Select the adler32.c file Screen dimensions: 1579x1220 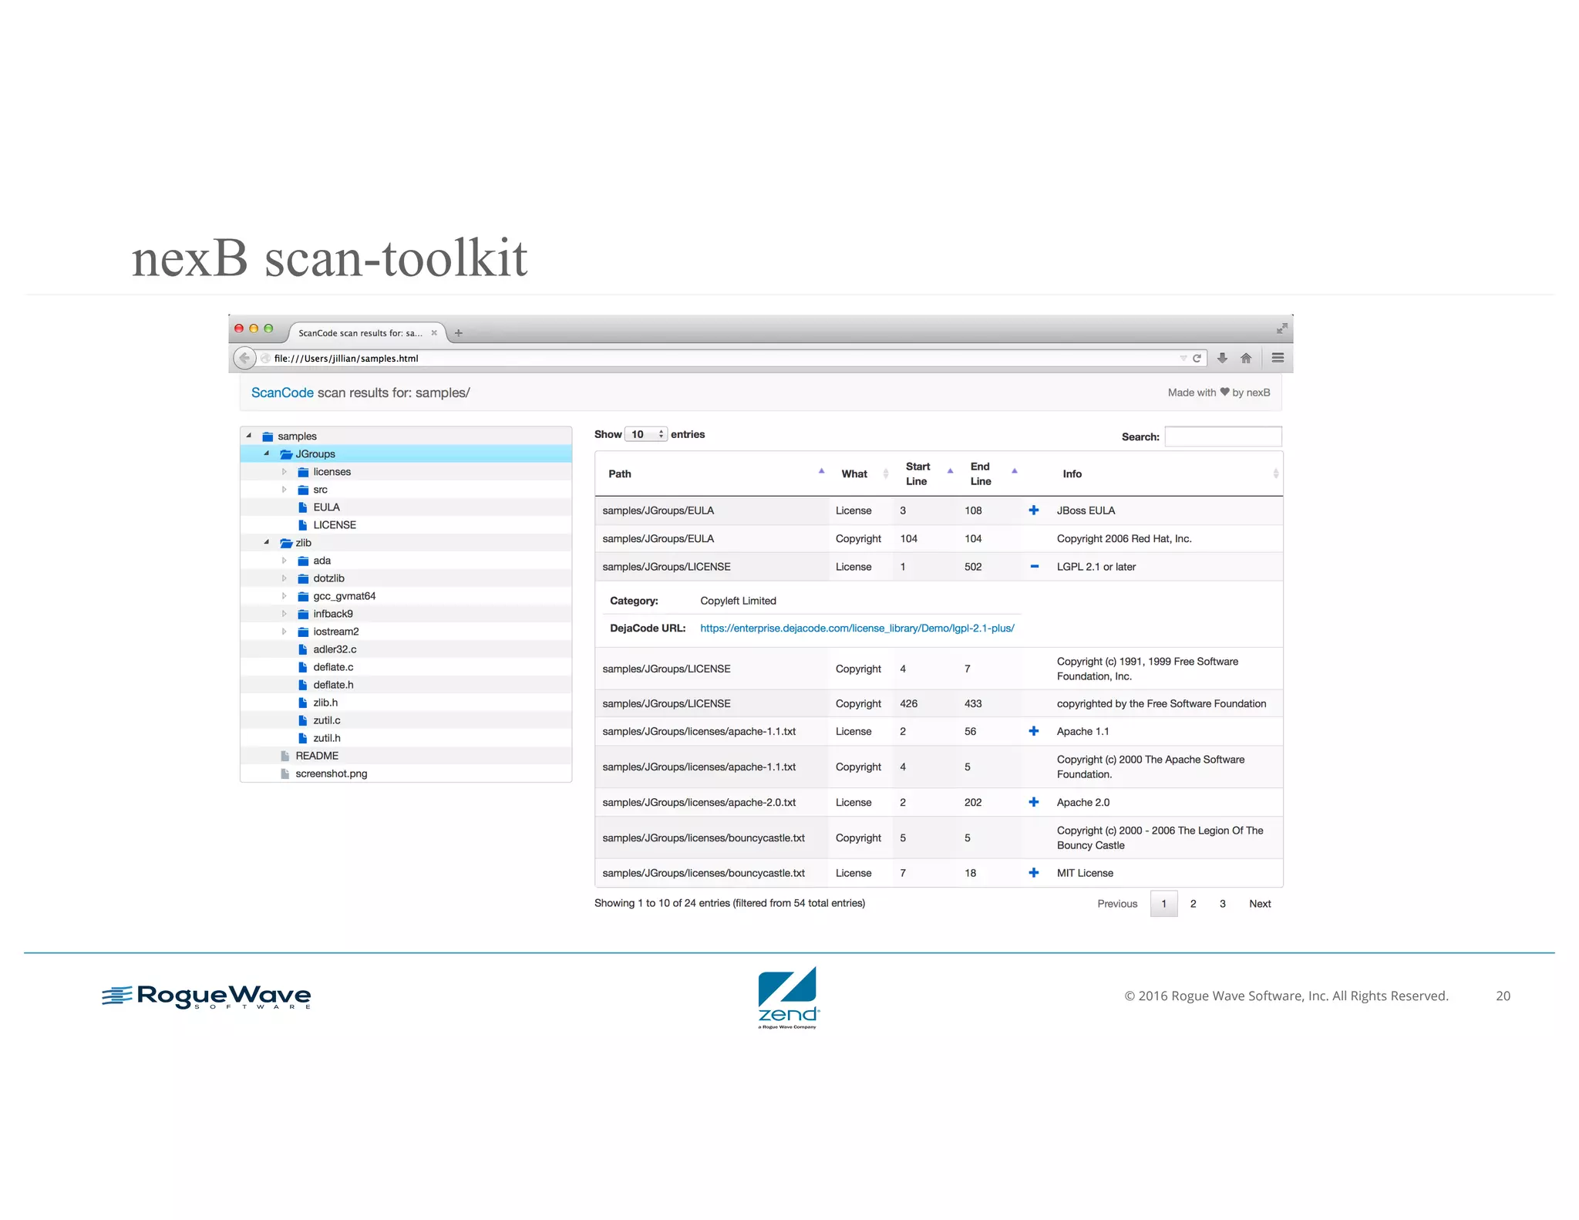[x=335, y=649]
